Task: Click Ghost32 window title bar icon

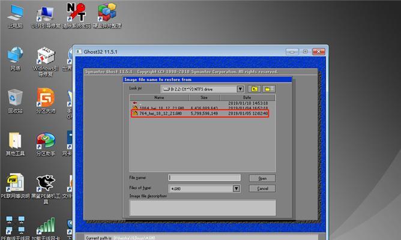Action: [x=79, y=52]
